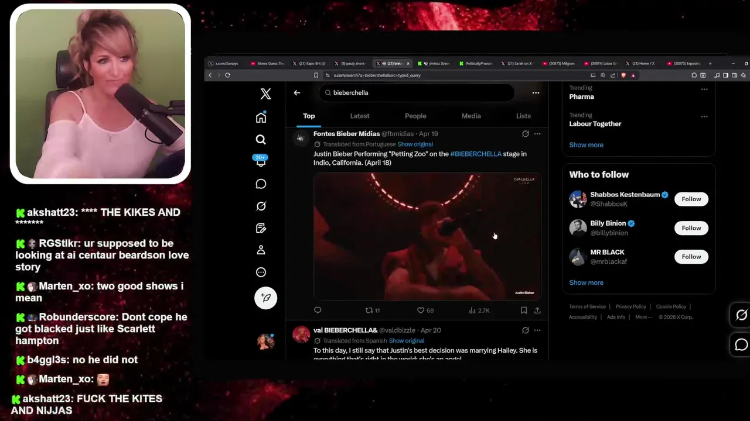Open val BIEBERCHELLA profile name
The height and width of the screenshot is (421, 750).
tap(345, 330)
